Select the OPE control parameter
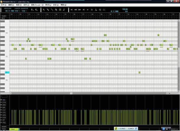The image size is (180, 131). (4, 112)
